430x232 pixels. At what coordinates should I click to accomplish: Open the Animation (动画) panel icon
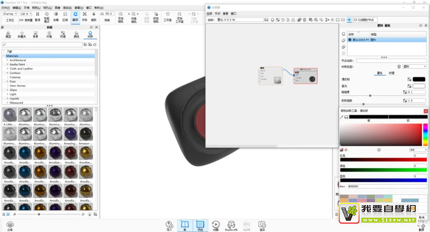click(215, 226)
